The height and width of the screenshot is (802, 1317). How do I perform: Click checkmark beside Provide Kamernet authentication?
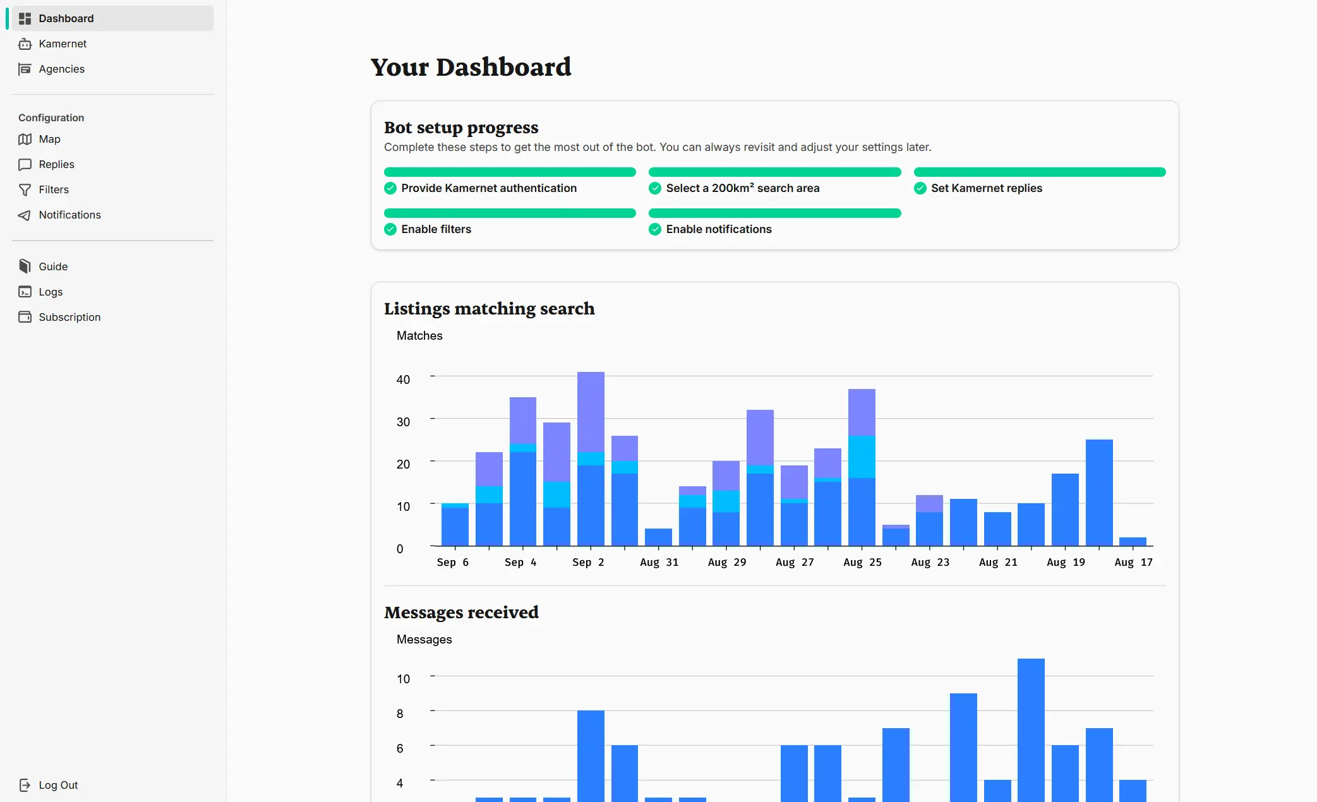click(390, 188)
